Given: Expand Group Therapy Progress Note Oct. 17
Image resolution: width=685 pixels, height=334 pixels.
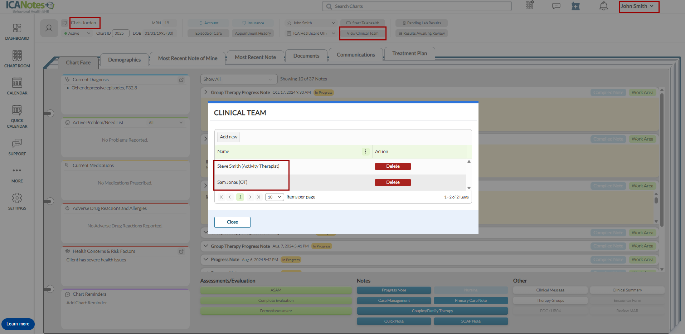Looking at the screenshot, I should [206, 92].
